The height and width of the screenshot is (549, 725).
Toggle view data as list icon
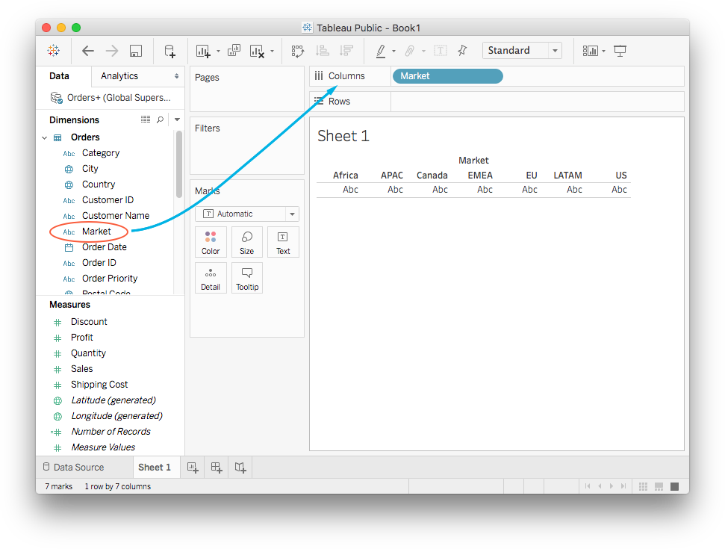pyautogui.click(x=146, y=120)
